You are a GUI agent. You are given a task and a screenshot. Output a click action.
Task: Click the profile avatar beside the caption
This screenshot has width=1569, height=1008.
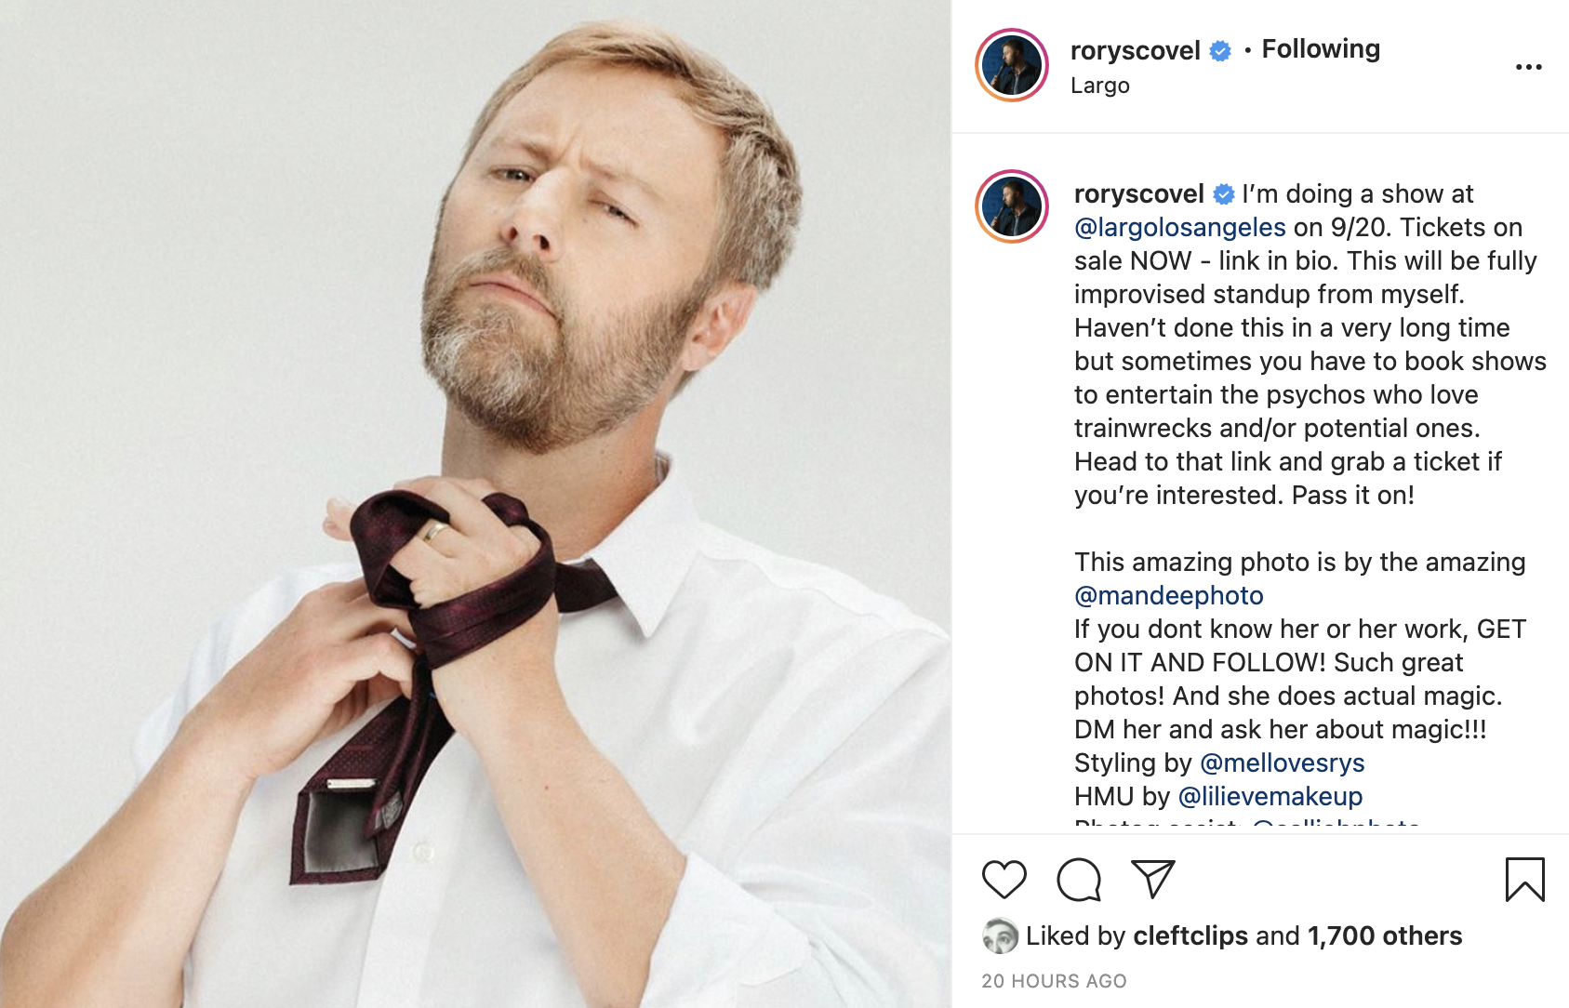[x=1012, y=206]
